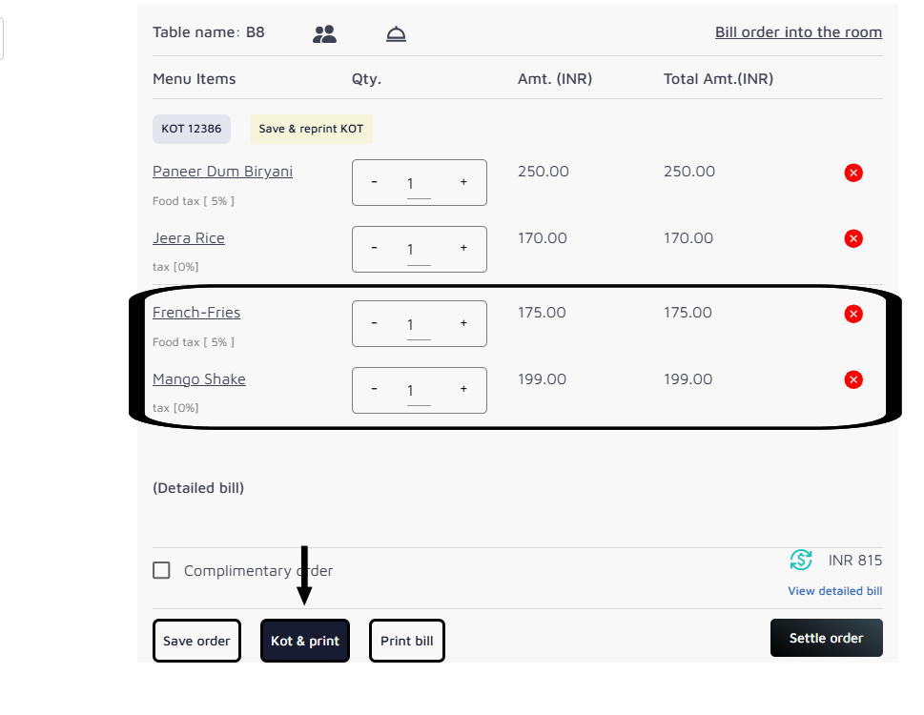Delete Mango Shake using red X icon
The height and width of the screenshot is (715, 924).
(x=853, y=380)
